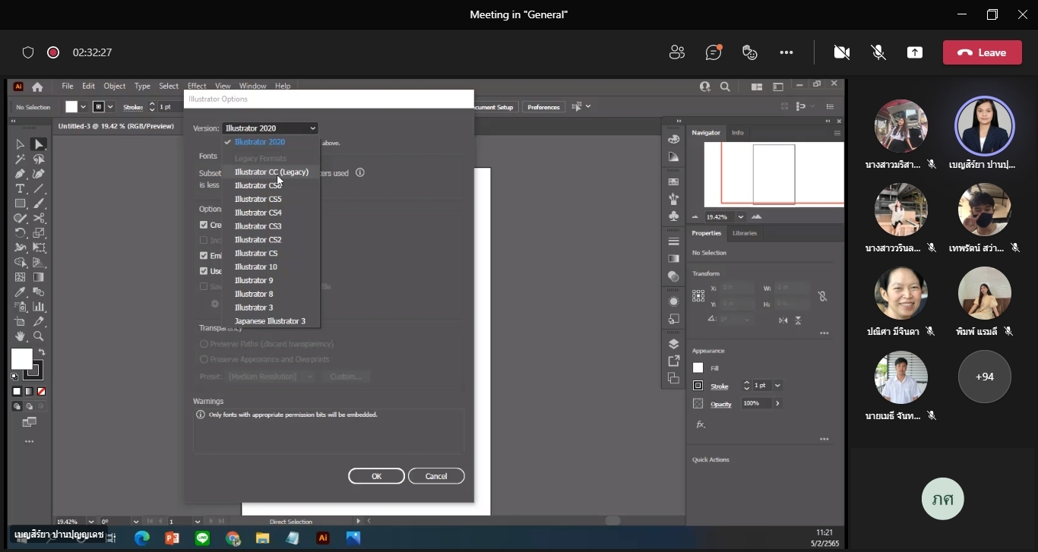This screenshot has width=1038, height=552.
Task: Click the Preferences button
Action: pyautogui.click(x=543, y=107)
